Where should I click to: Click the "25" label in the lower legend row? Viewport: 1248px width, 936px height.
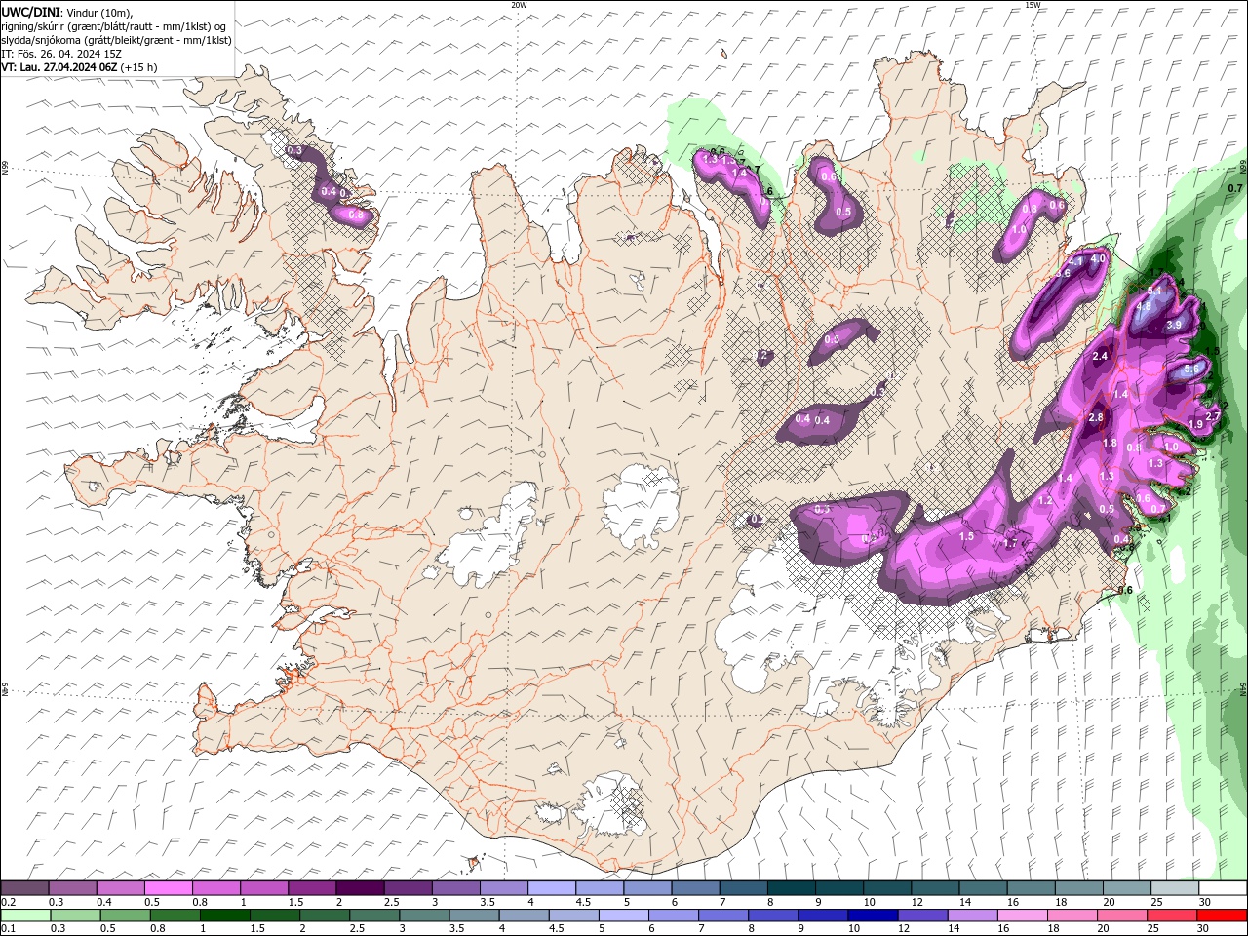(1155, 929)
